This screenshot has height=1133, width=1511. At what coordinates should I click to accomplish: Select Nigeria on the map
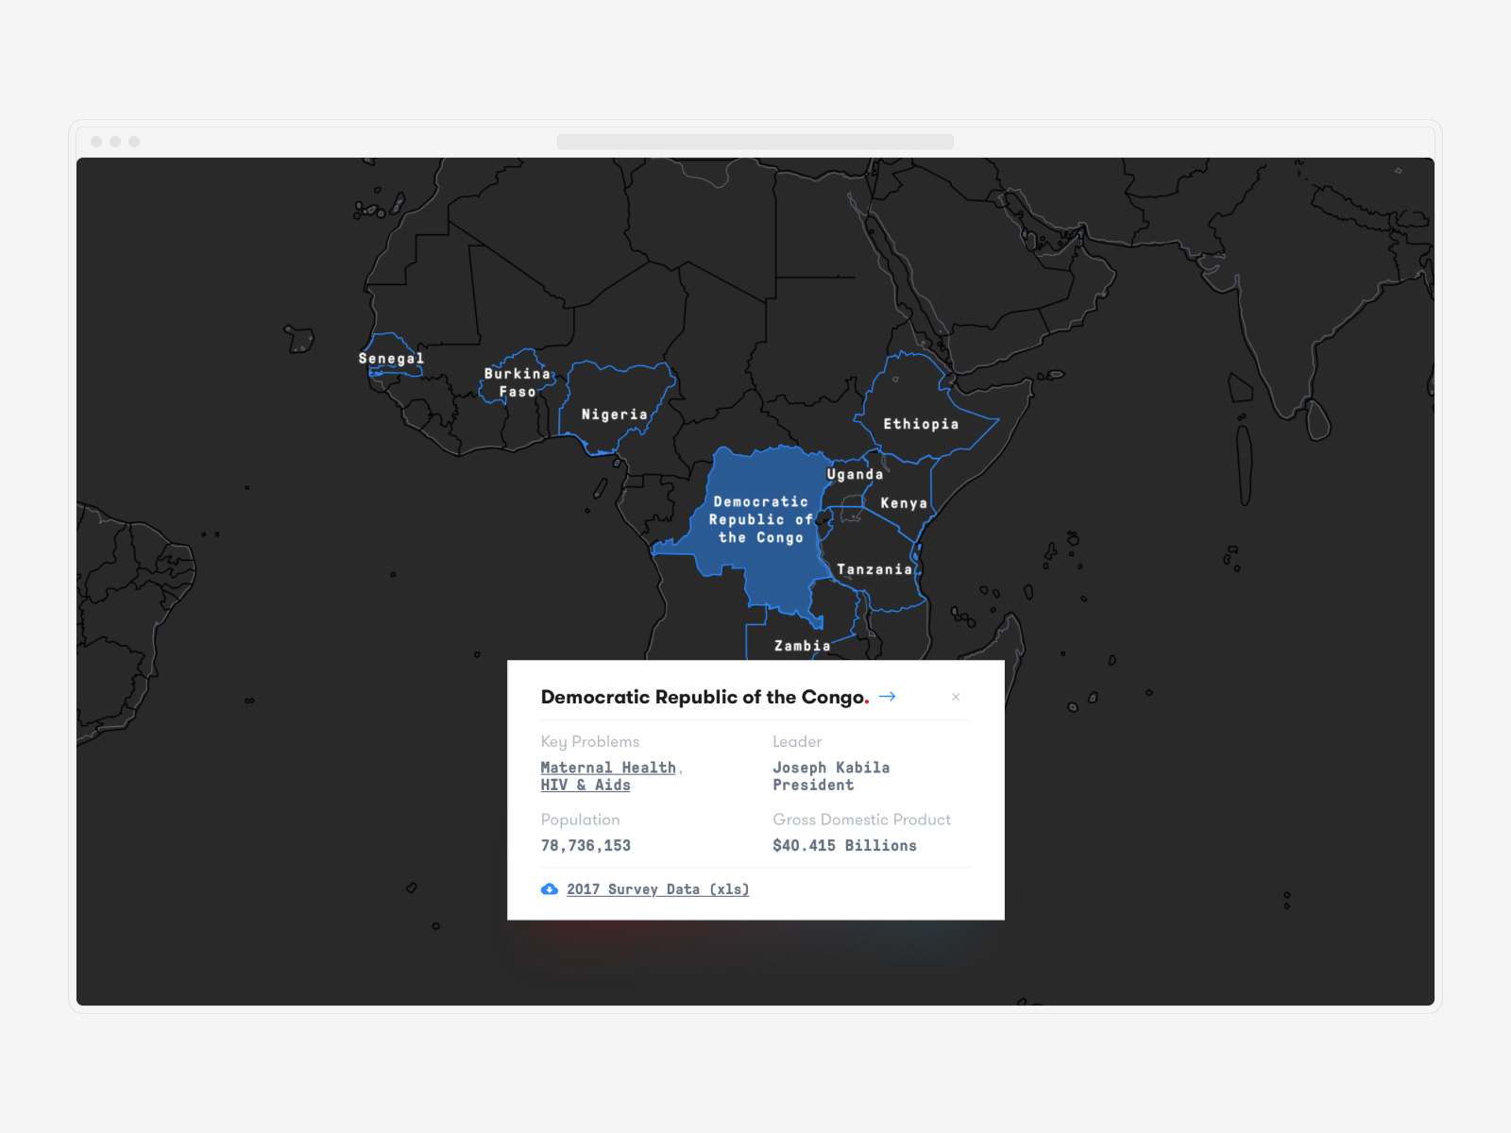click(615, 414)
